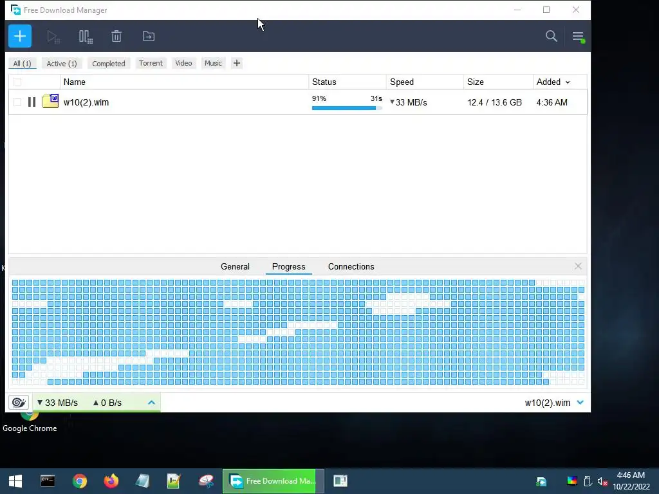Launch Google Chrome from the taskbar
Screen dimensions: 659x494
coord(79,481)
